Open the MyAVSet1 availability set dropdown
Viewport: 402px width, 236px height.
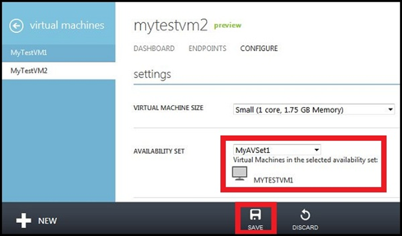(x=277, y=150)
